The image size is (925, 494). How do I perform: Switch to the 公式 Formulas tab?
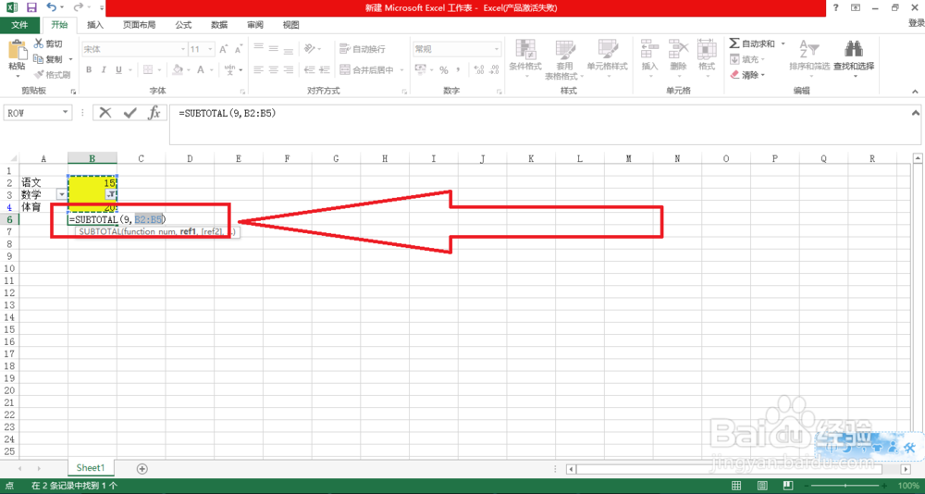click(x=183, y=25)
